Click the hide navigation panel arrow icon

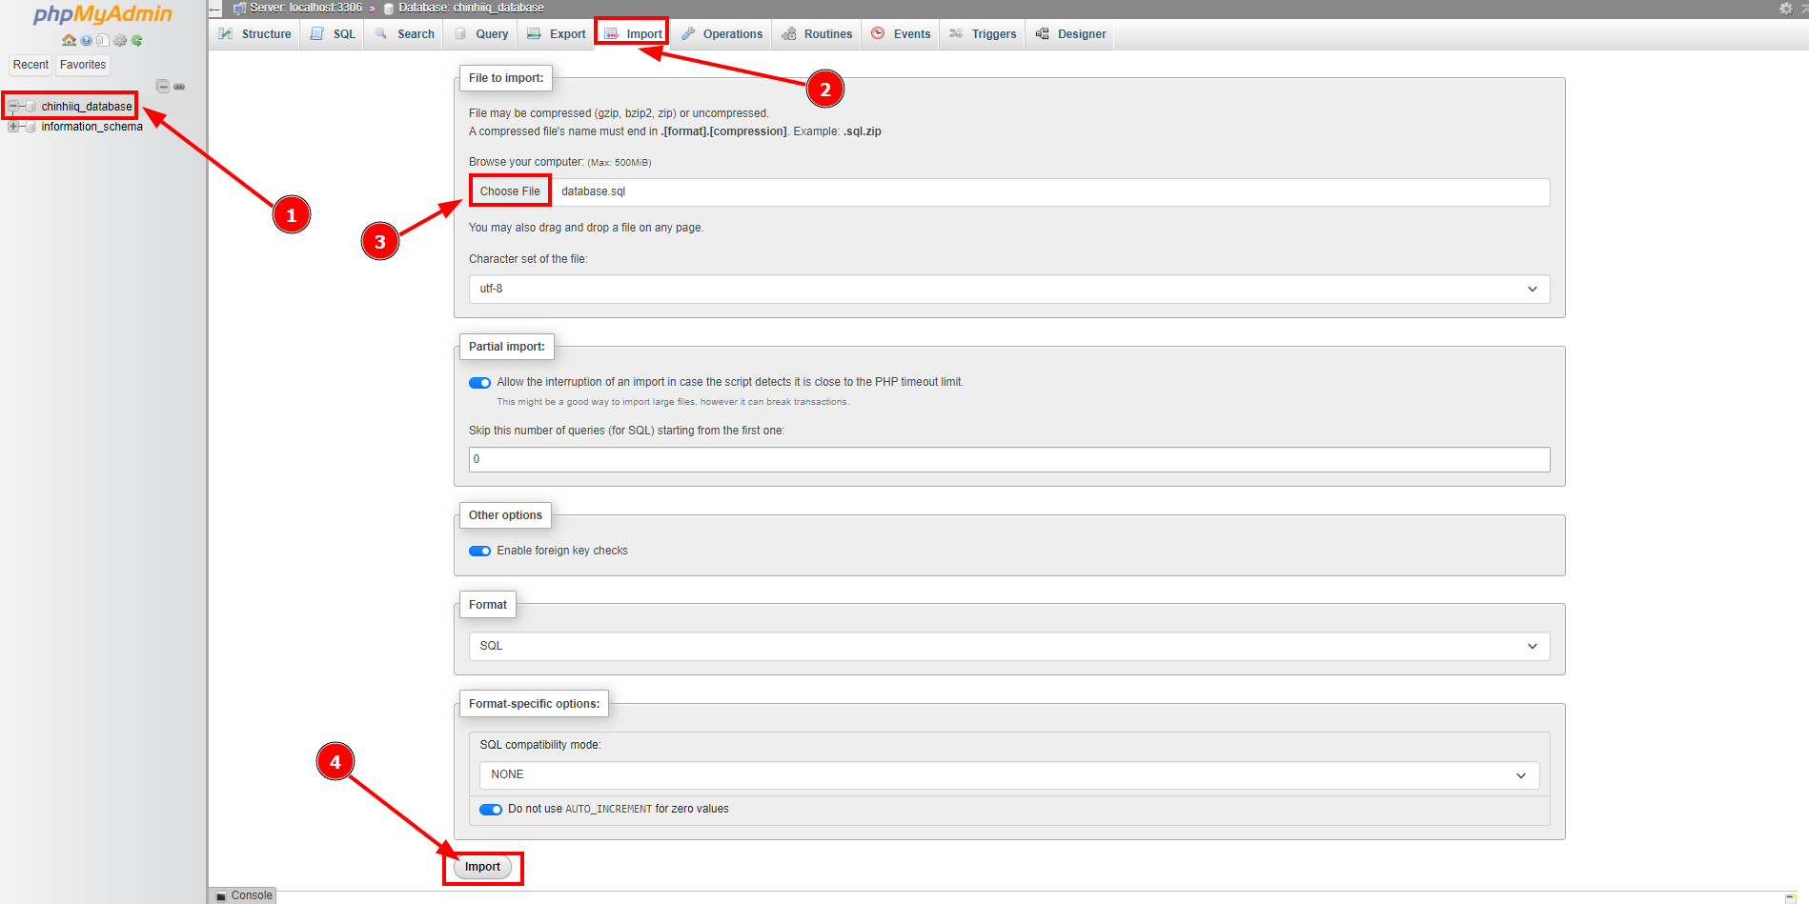click(x=215, y=9)
